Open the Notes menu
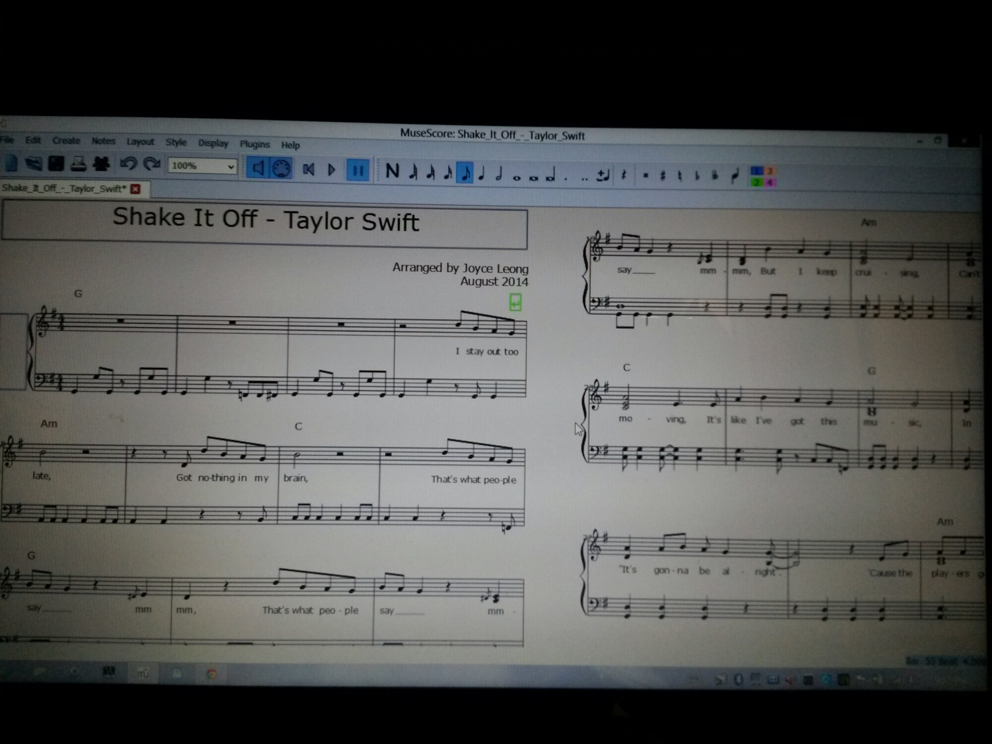 [x=103, y=141]
